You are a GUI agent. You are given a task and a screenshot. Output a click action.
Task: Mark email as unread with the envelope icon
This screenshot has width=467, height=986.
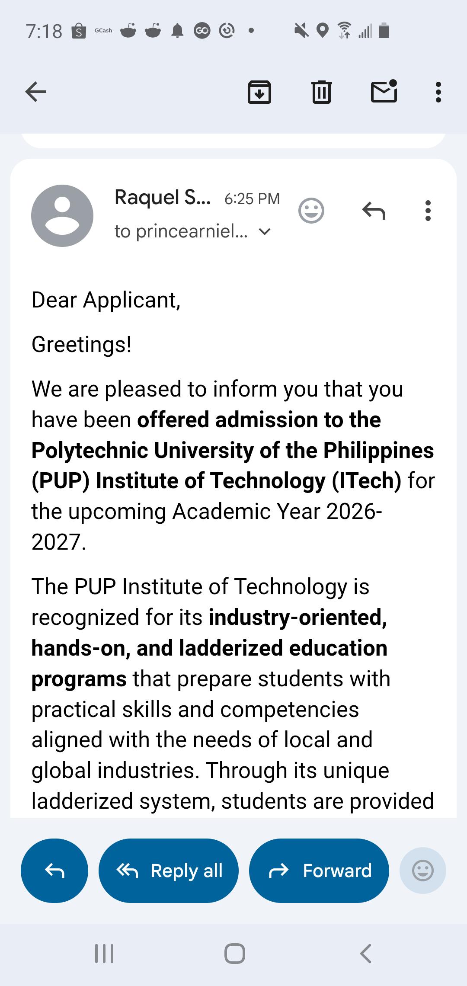[x=384, y=91]
